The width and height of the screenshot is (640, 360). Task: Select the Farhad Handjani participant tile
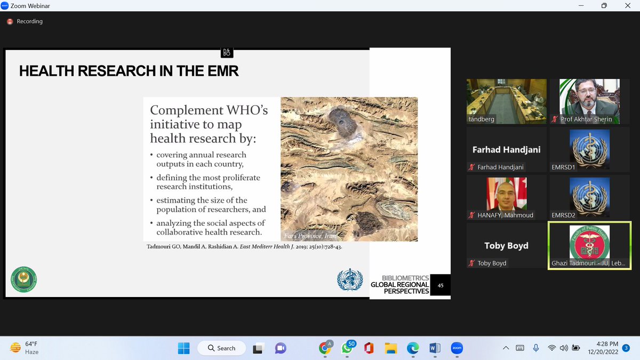(x=507, y=150)
